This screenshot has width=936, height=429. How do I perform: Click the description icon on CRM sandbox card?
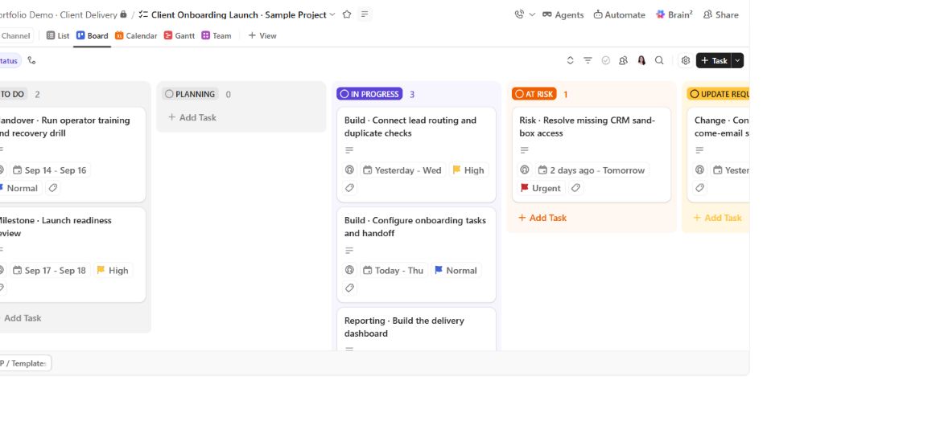[x=524, y=150]
